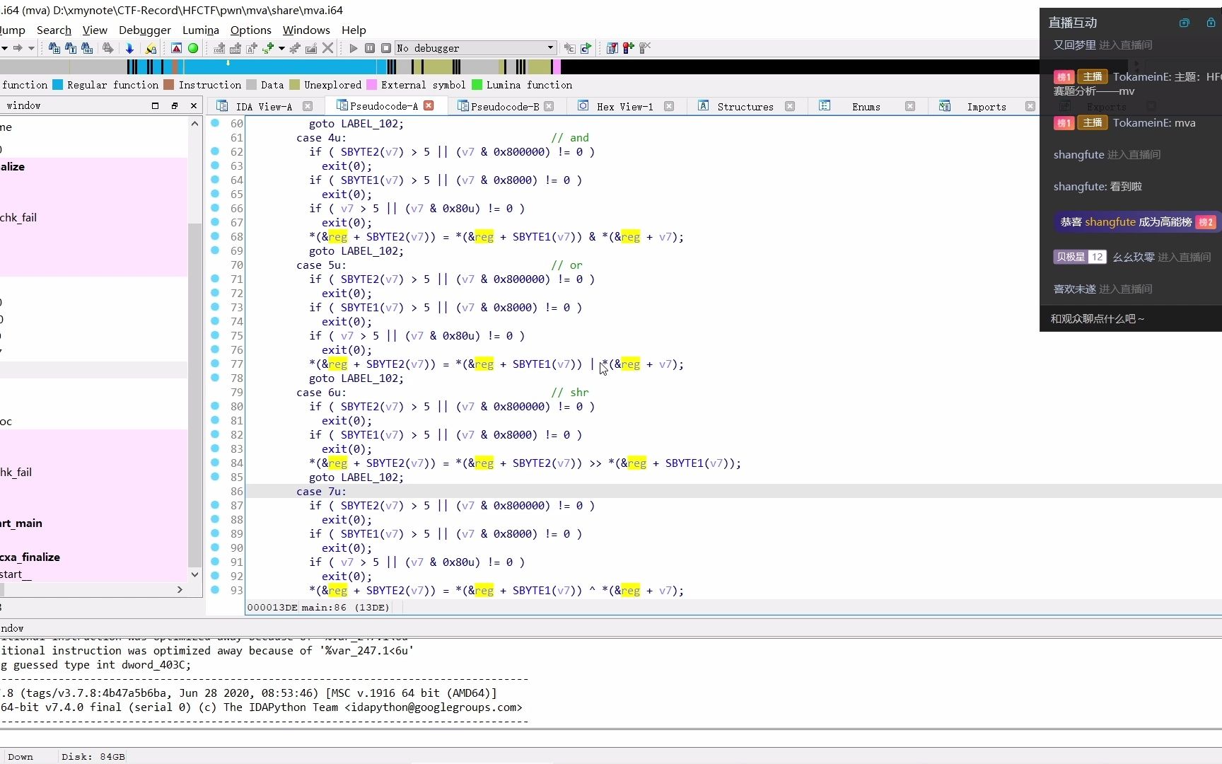Click the blue down-arrow jump icon
Image resolution: width=1222 pixels, height=764 pixels.
pos(129,48)
